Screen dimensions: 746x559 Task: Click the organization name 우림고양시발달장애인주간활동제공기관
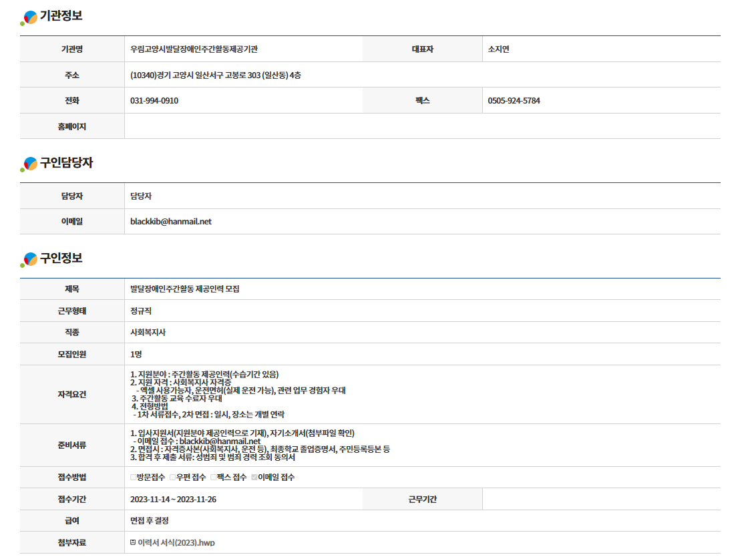(x=194, y=49)
